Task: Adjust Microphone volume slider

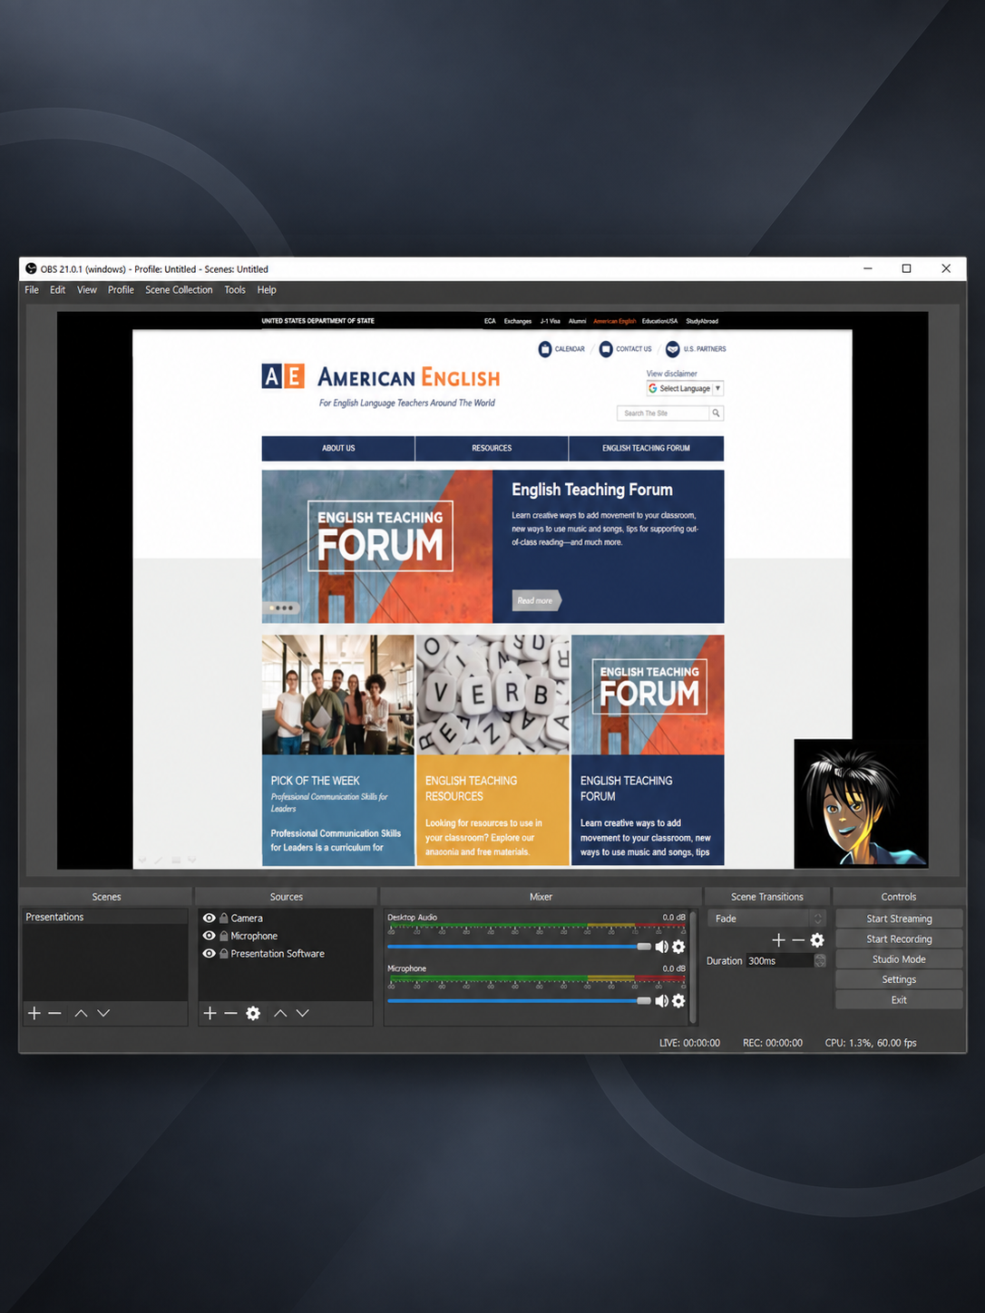Action: point(519,1001)
